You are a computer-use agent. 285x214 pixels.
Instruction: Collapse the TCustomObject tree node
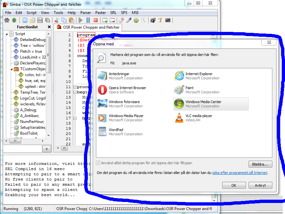[11, 69]
